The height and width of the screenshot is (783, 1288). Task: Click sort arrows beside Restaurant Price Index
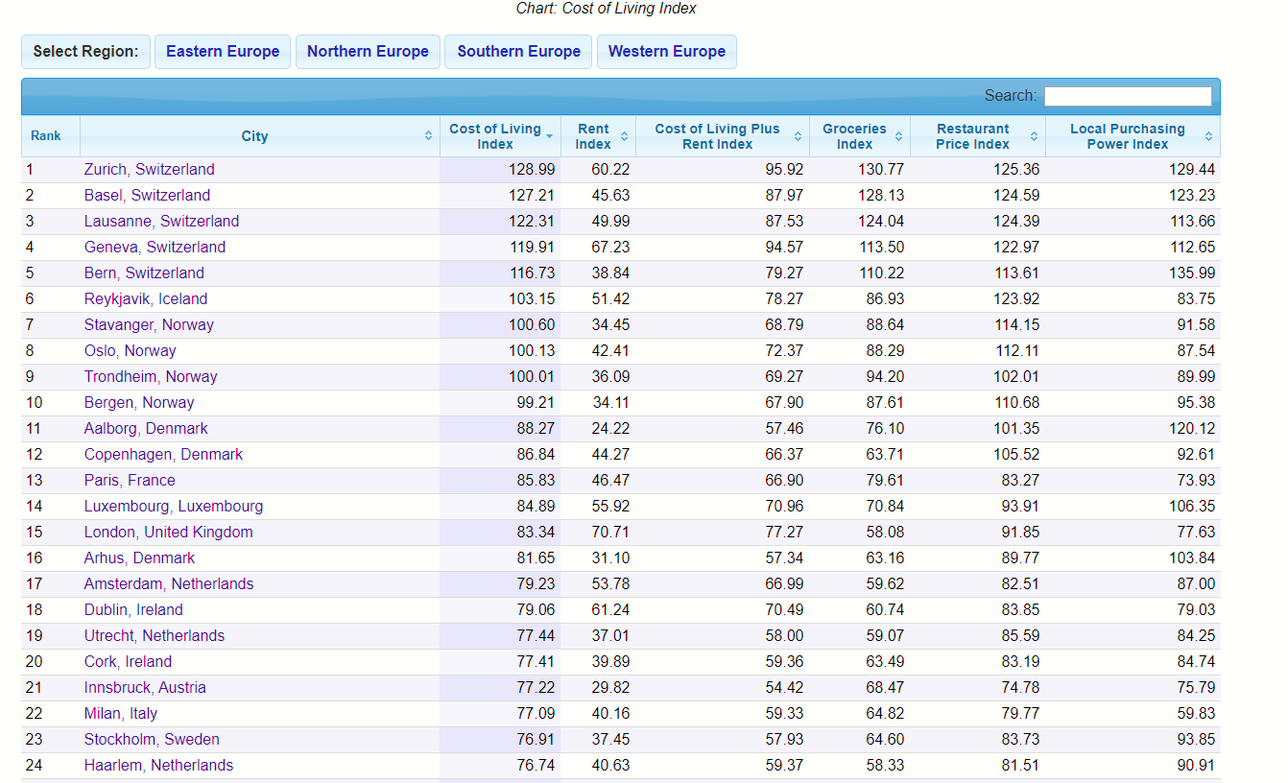coord(1034,136)
